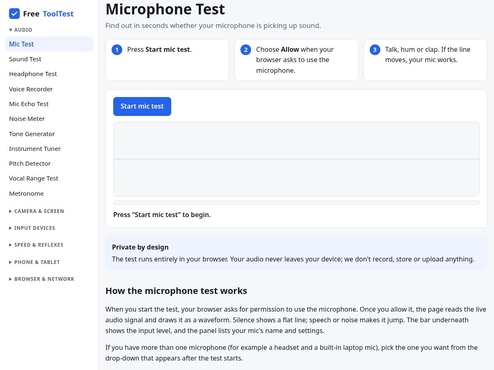Collapse the Audio section

tap(21, 30)
